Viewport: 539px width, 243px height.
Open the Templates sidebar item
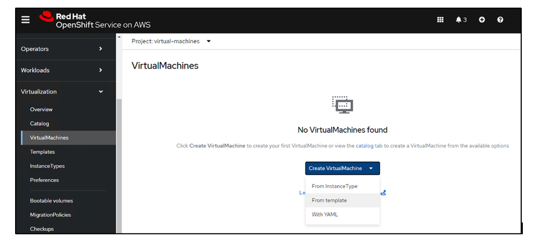pos(43,152)
